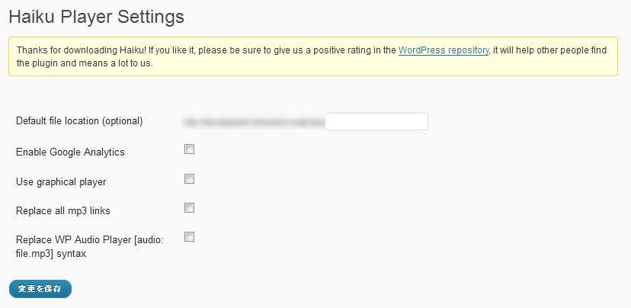Viewport: 631px width, 308px height.
Task: Enable the Google Analytics checkbox
Action: tap(190, 149)
